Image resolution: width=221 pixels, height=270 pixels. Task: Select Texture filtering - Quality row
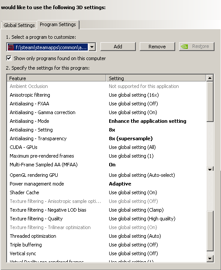107,219
